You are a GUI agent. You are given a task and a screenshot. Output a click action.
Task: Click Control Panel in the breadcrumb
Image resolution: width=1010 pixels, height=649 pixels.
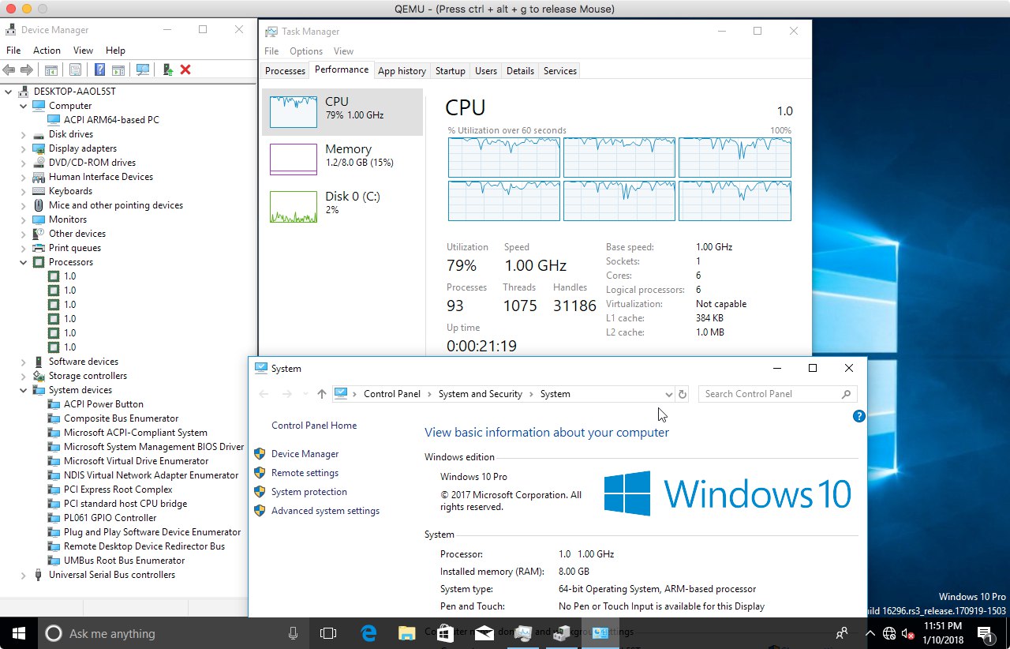click(x=392, y=394)
